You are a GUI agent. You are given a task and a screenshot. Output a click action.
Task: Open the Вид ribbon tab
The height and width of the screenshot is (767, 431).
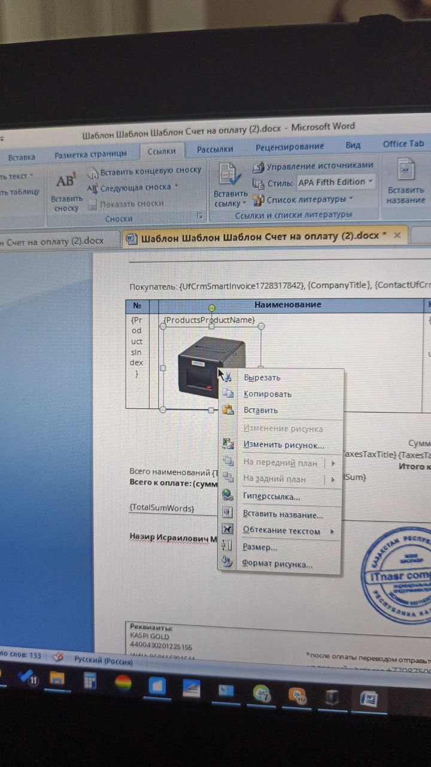click(x=353, y=145)
